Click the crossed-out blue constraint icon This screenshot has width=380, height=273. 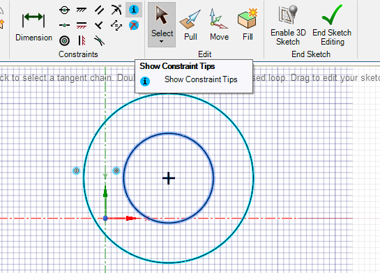tap(134, 25)
